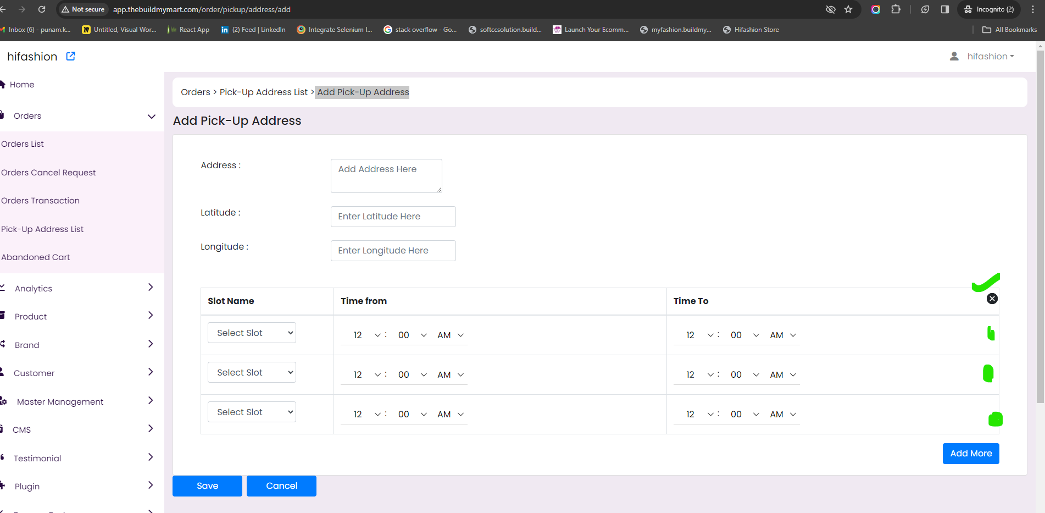The height and width of the screenshot is (513, 1045).
Task: Open Orders Cancel Request in the sidebar
Action: [48, 173]
